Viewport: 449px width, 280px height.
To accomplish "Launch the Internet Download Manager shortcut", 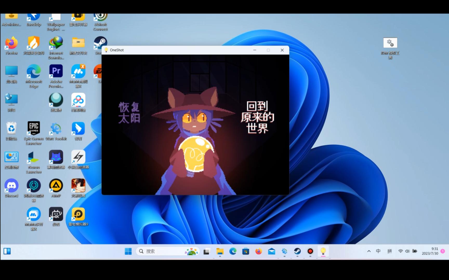I will (56, 48).
